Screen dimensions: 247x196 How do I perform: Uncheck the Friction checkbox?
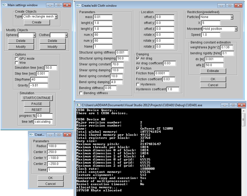point(138,68)
